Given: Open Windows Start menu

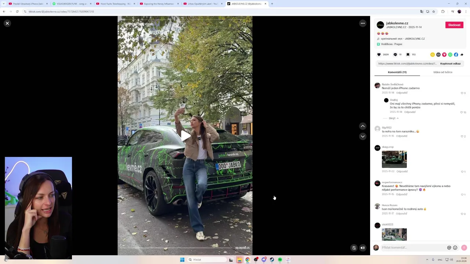Looking at the screenshot, I should click(x=182, y=260).
